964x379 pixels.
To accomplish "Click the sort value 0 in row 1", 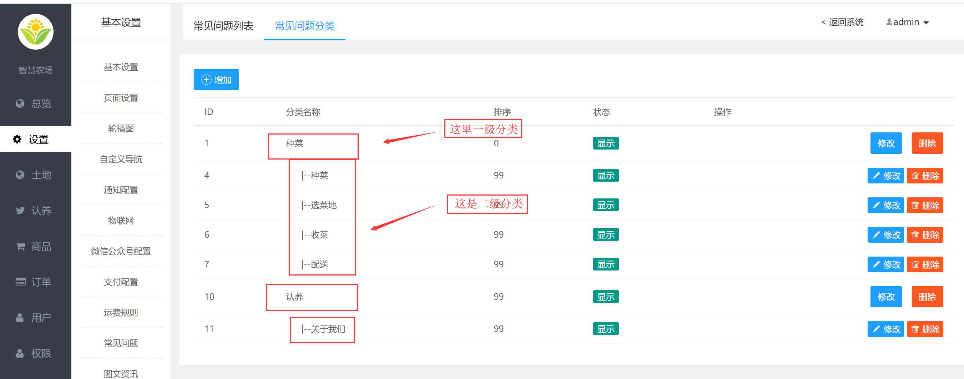I will (x=496, y=143).
